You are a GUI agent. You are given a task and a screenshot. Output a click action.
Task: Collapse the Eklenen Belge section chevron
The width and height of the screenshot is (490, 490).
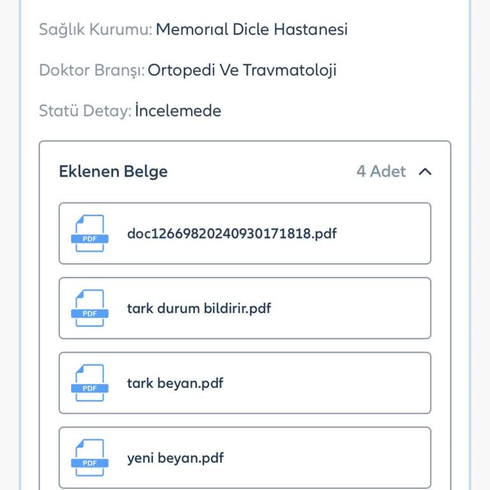(425, 172)
